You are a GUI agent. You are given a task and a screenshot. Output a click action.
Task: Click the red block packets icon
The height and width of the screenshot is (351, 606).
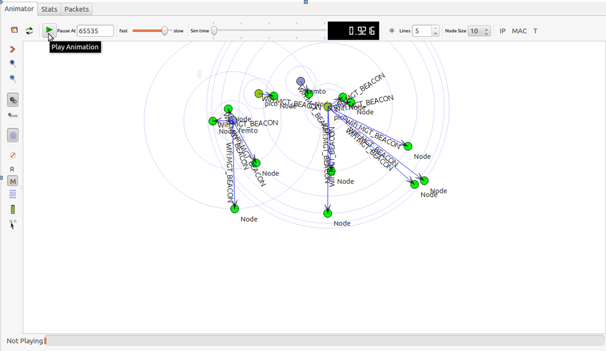pyautogui.click(x=13, y=155)
